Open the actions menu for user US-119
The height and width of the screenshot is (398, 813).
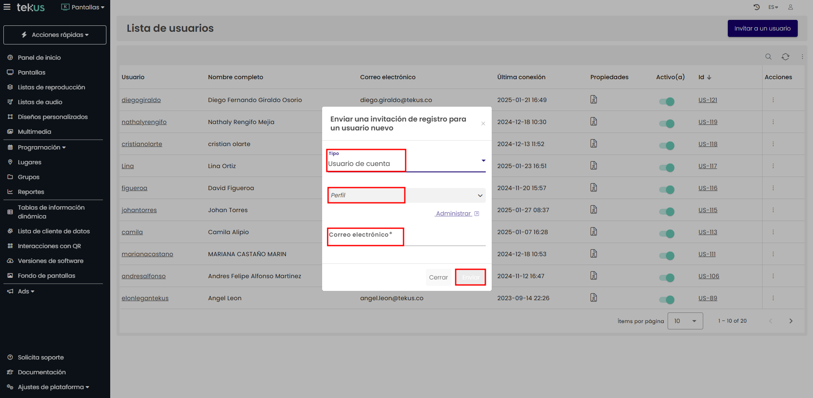[773, 122]
